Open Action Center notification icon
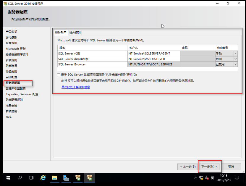246x186 pixels. (x=237, y=178)
